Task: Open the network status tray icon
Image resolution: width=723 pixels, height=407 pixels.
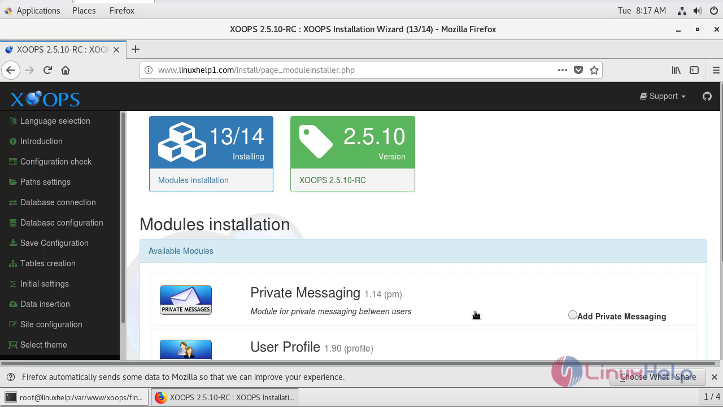Action: [682, 11]
